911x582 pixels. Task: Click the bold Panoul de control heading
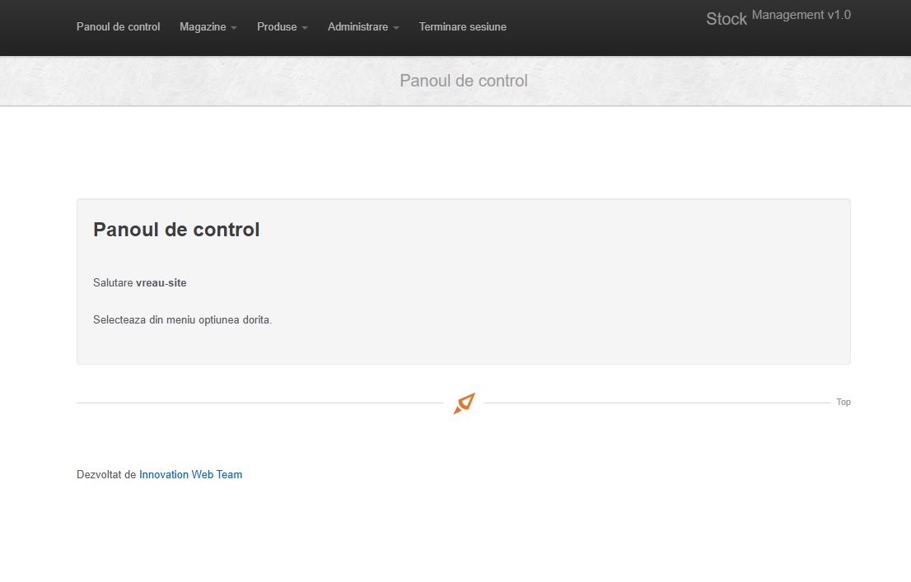[x=176, y=230]
